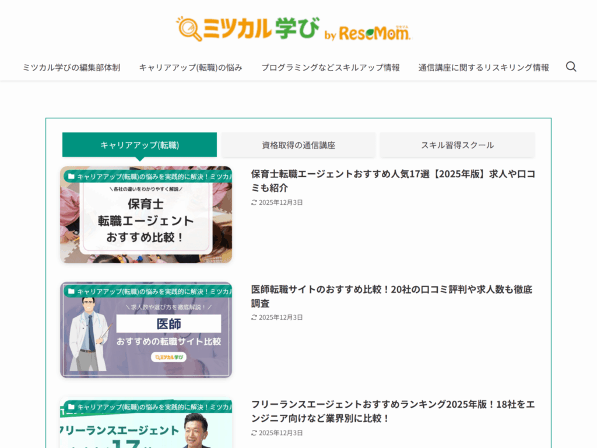The width and height of the screenshot is (597, 448).
Task: Select the キャリアアップ(転職) tab
Action: click(139, 145)
